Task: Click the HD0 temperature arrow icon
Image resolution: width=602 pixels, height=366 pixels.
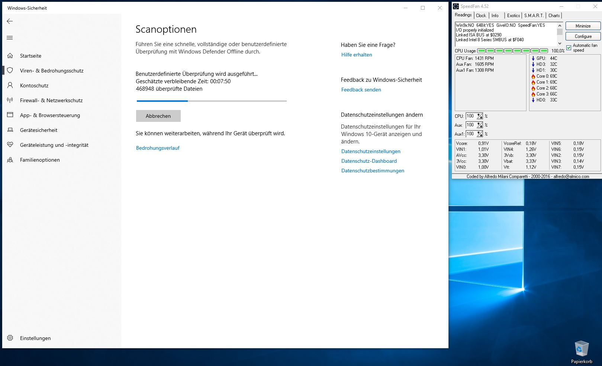Action: (533, 100)
